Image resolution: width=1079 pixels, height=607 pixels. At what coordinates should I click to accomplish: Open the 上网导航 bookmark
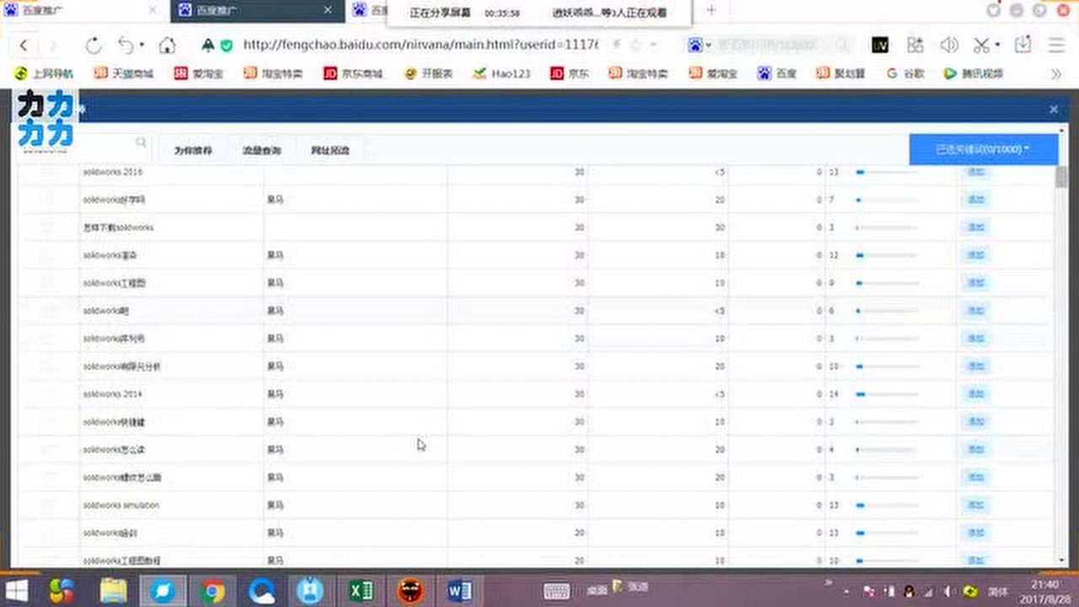[x=45, y=73]
